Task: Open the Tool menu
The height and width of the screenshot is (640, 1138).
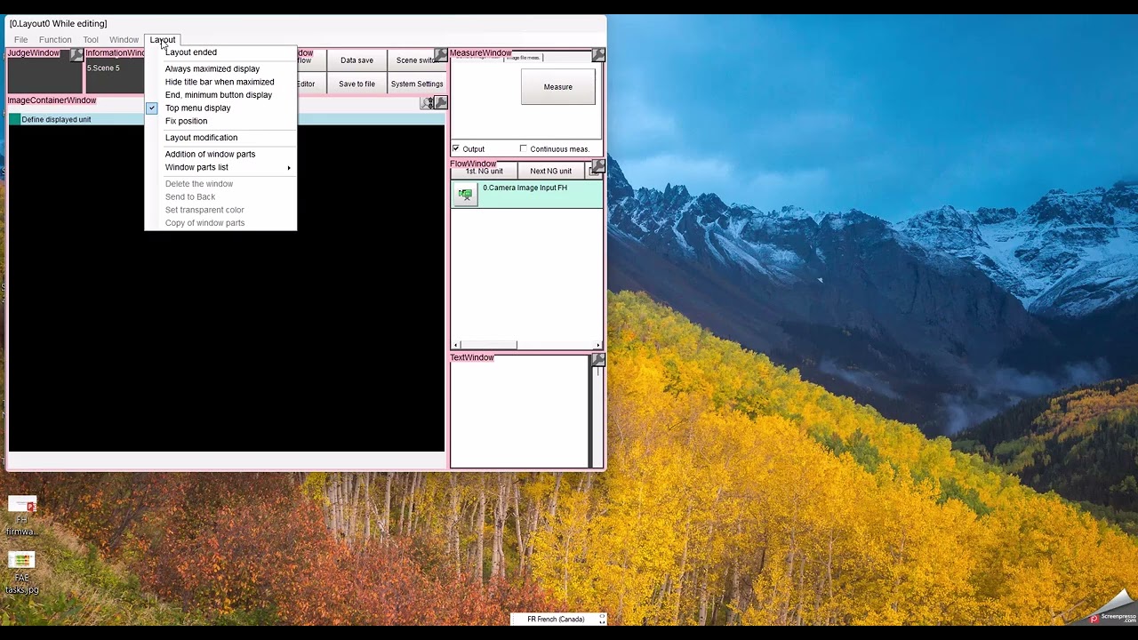Action: pyautogui.click(x=91, y=40)
